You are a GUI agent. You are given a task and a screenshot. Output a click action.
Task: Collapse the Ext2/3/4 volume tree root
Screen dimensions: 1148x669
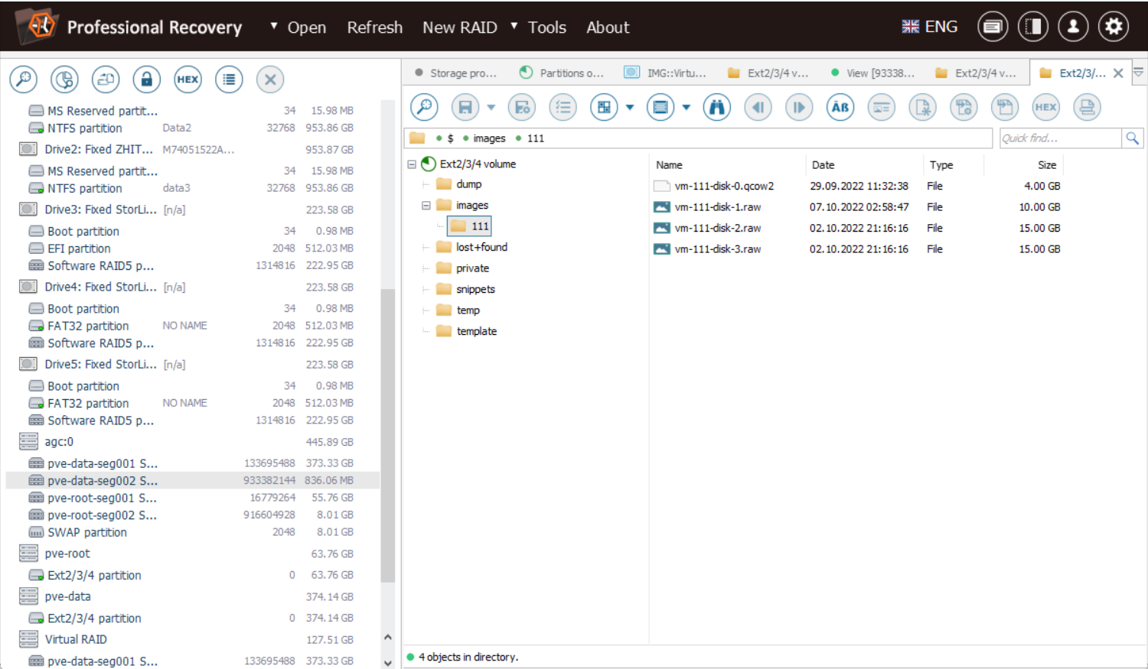point(412,164)
